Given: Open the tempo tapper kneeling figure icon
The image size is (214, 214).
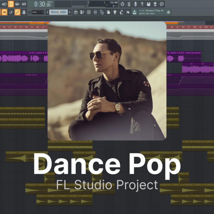Looking at the screenshot, I should point(122,12).
